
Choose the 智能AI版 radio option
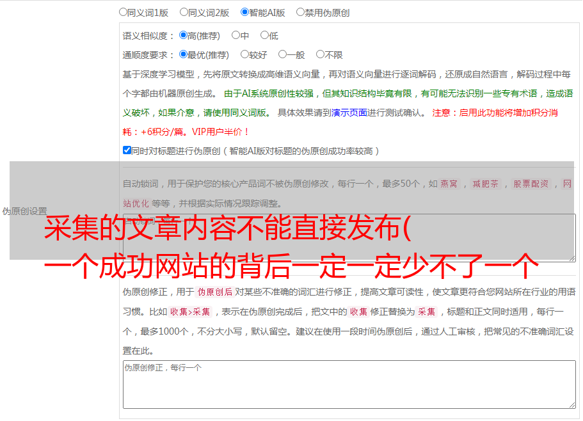click(x=244, y=12)
